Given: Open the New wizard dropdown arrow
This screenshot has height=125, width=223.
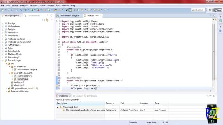Looking at the screenshot, I should (x=6, y=10).
